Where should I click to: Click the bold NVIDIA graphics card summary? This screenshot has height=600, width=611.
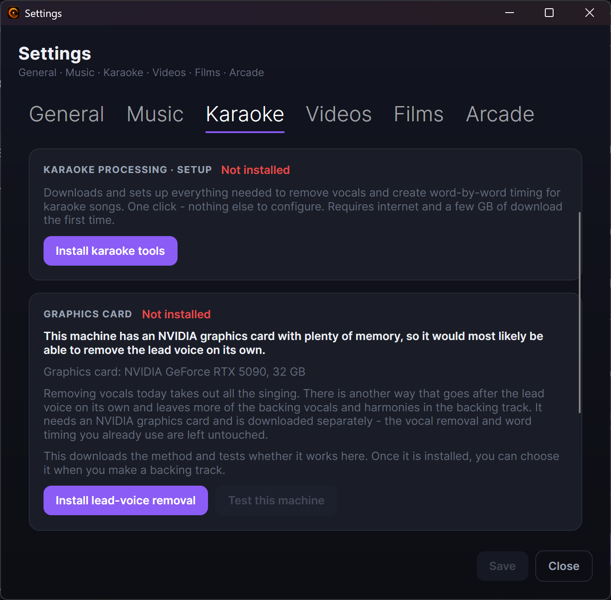point(293,343)
